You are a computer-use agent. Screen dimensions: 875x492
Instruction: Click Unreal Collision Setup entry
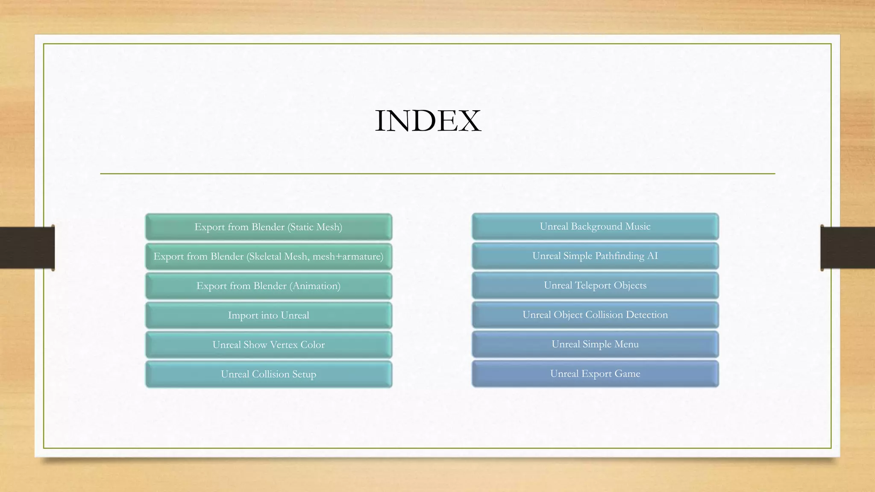268,374
